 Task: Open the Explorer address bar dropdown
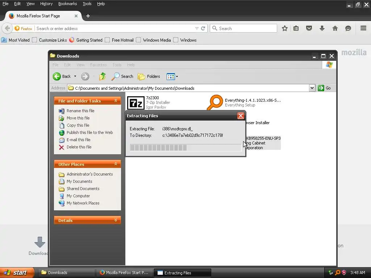(x=312, y=88)
